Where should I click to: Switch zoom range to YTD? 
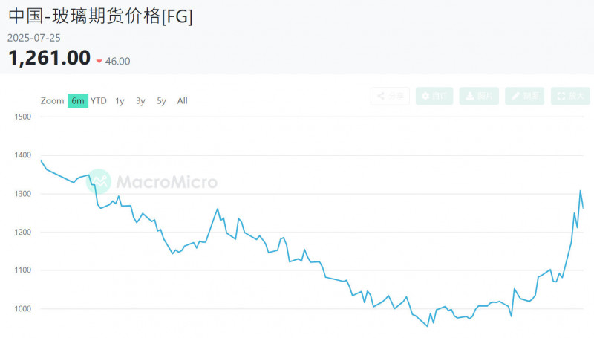point(99,101)
